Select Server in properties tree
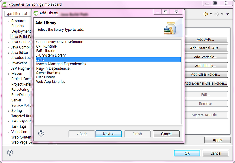Viewport: 235px width, 163px height. (x=16, y=100)
